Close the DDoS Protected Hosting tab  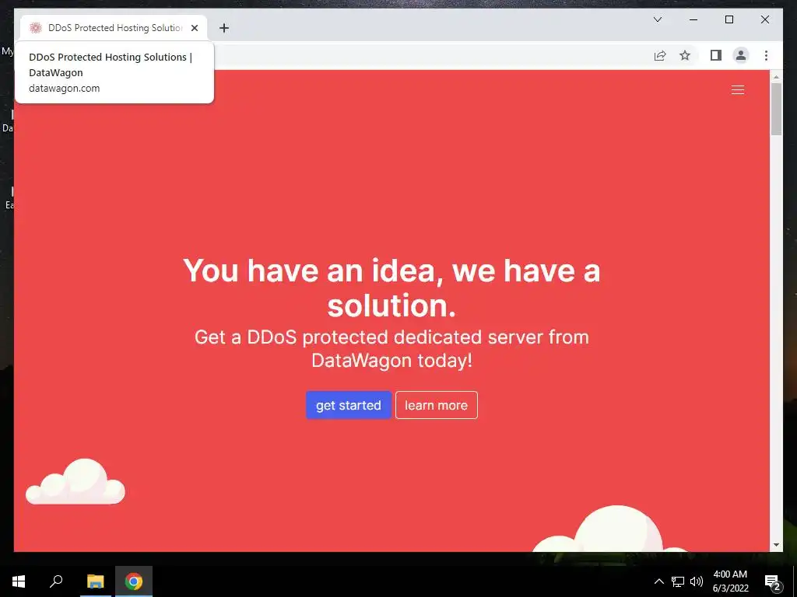[194, 28]
